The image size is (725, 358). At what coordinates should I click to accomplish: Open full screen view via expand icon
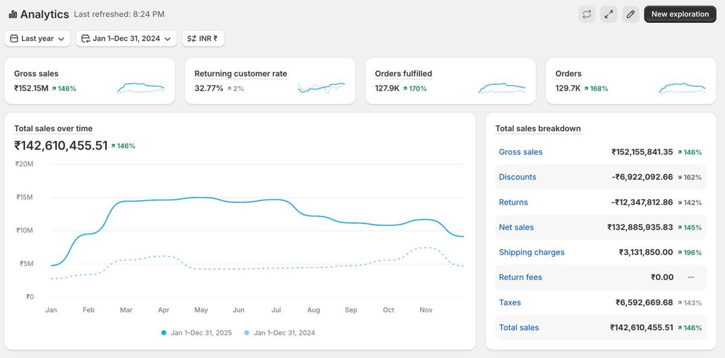coord(608,14)
